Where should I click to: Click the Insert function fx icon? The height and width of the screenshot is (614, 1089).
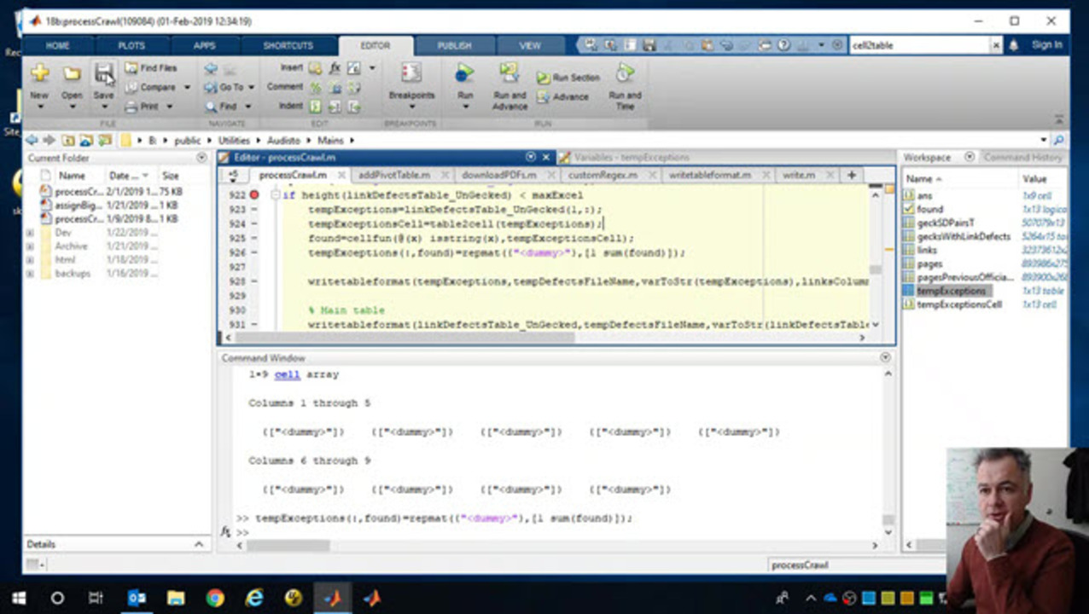[335, 68]
